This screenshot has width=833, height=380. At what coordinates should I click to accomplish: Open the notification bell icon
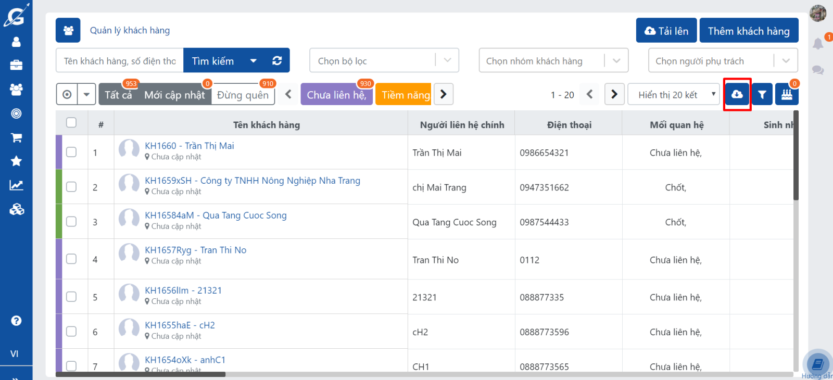(x=818, y=44)
